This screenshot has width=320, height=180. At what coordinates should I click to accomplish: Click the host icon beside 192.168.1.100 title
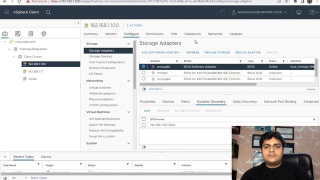tap(86, 25)
